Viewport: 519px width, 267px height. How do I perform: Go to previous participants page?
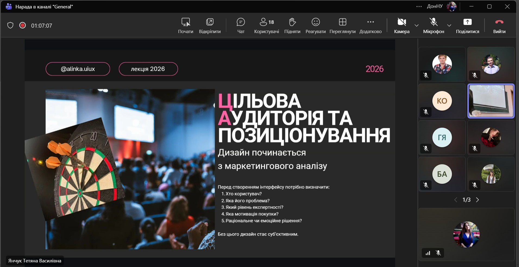click(456, 200)
